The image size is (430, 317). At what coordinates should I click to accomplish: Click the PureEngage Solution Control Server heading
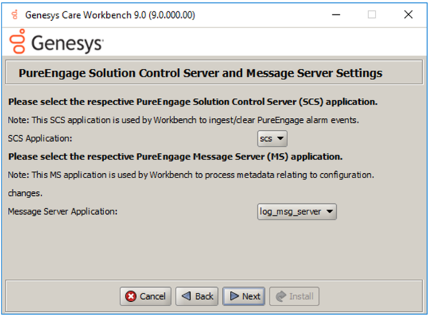tap(200, 73)
